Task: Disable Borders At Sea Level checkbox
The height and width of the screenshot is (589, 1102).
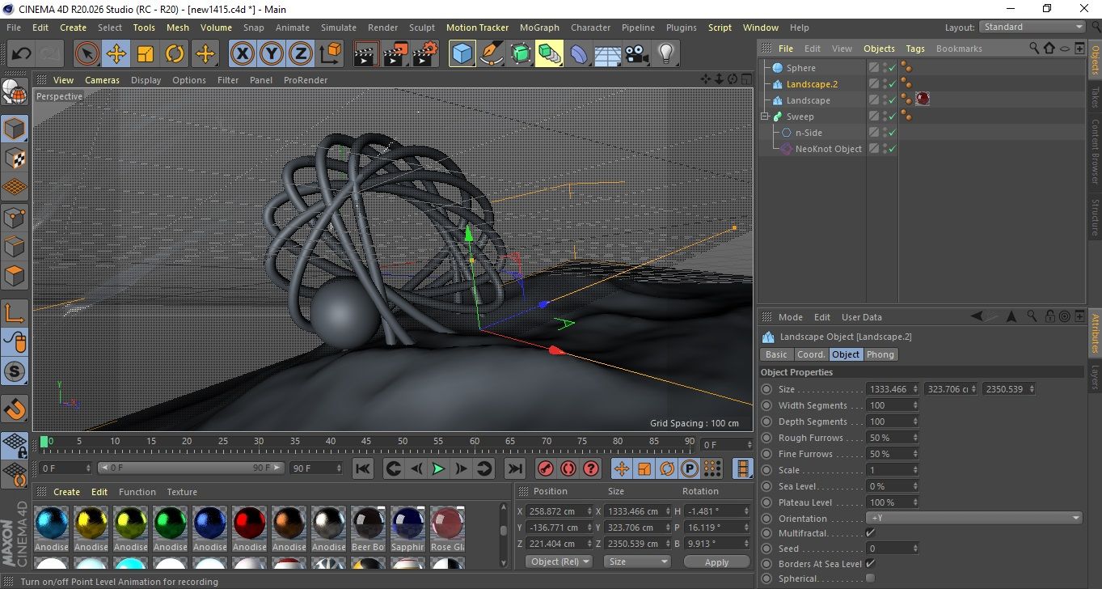Action: [x=870, y=563]
